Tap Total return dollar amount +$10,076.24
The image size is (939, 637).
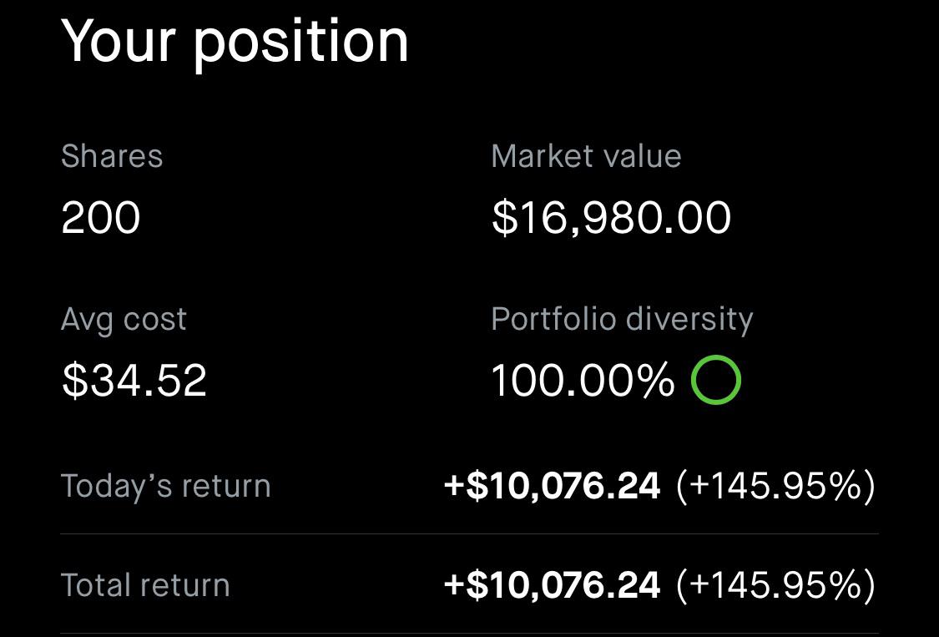pyautogui.click(x=552, y=585)
